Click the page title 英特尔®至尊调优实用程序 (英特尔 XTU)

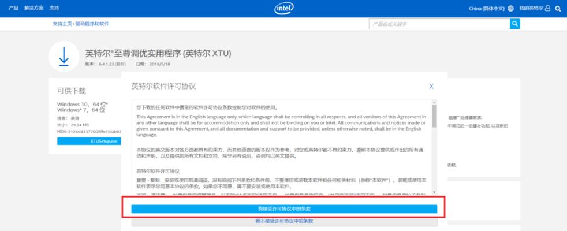(x=158, y=54)
